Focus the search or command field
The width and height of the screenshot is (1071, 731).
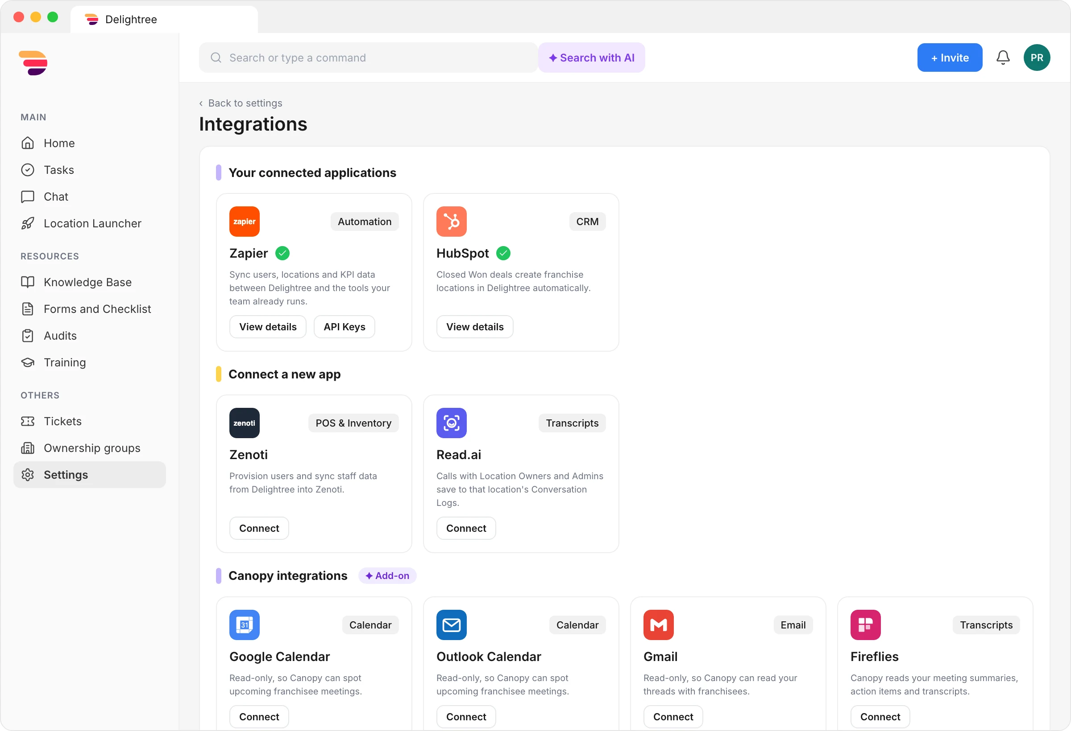tap(368, 57)
